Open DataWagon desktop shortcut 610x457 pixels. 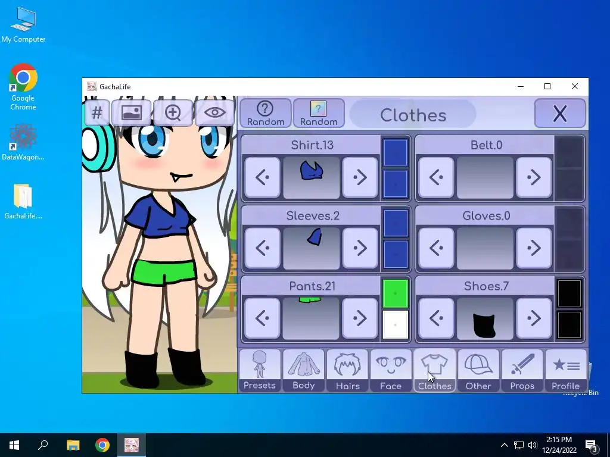tap(23, 142)
